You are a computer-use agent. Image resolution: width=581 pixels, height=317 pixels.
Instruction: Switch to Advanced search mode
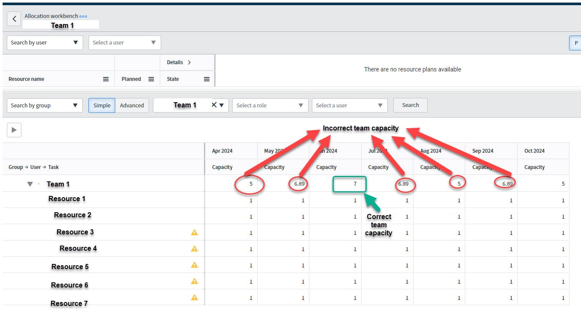[x=132, y=105]
